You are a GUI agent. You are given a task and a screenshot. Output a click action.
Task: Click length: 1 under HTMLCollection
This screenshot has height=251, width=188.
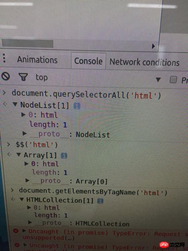51,215
